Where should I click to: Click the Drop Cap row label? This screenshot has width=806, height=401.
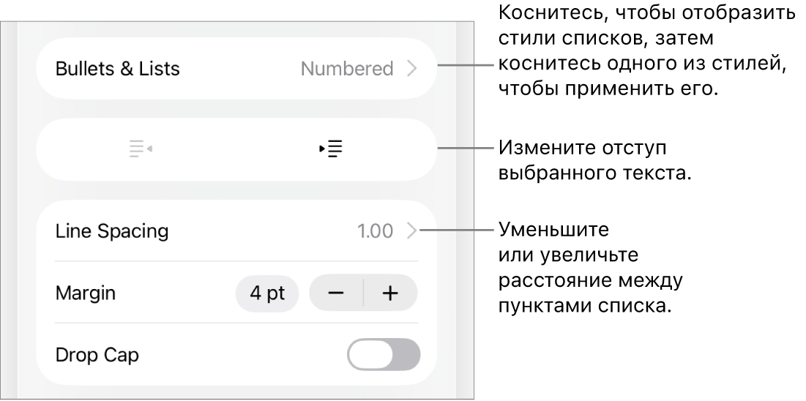click(x=97, y=356)
